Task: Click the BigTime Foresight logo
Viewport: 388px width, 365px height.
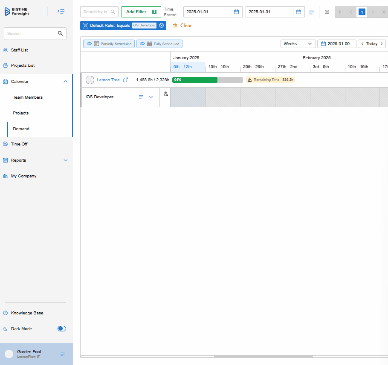Action: click(x=17, y=11)
